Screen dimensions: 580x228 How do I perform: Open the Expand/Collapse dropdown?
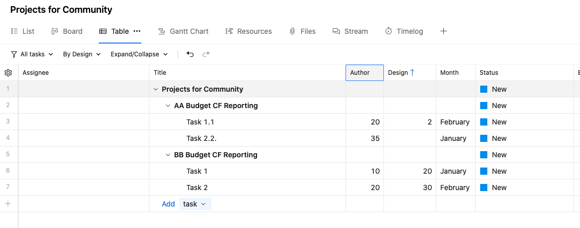coord(139,54)
